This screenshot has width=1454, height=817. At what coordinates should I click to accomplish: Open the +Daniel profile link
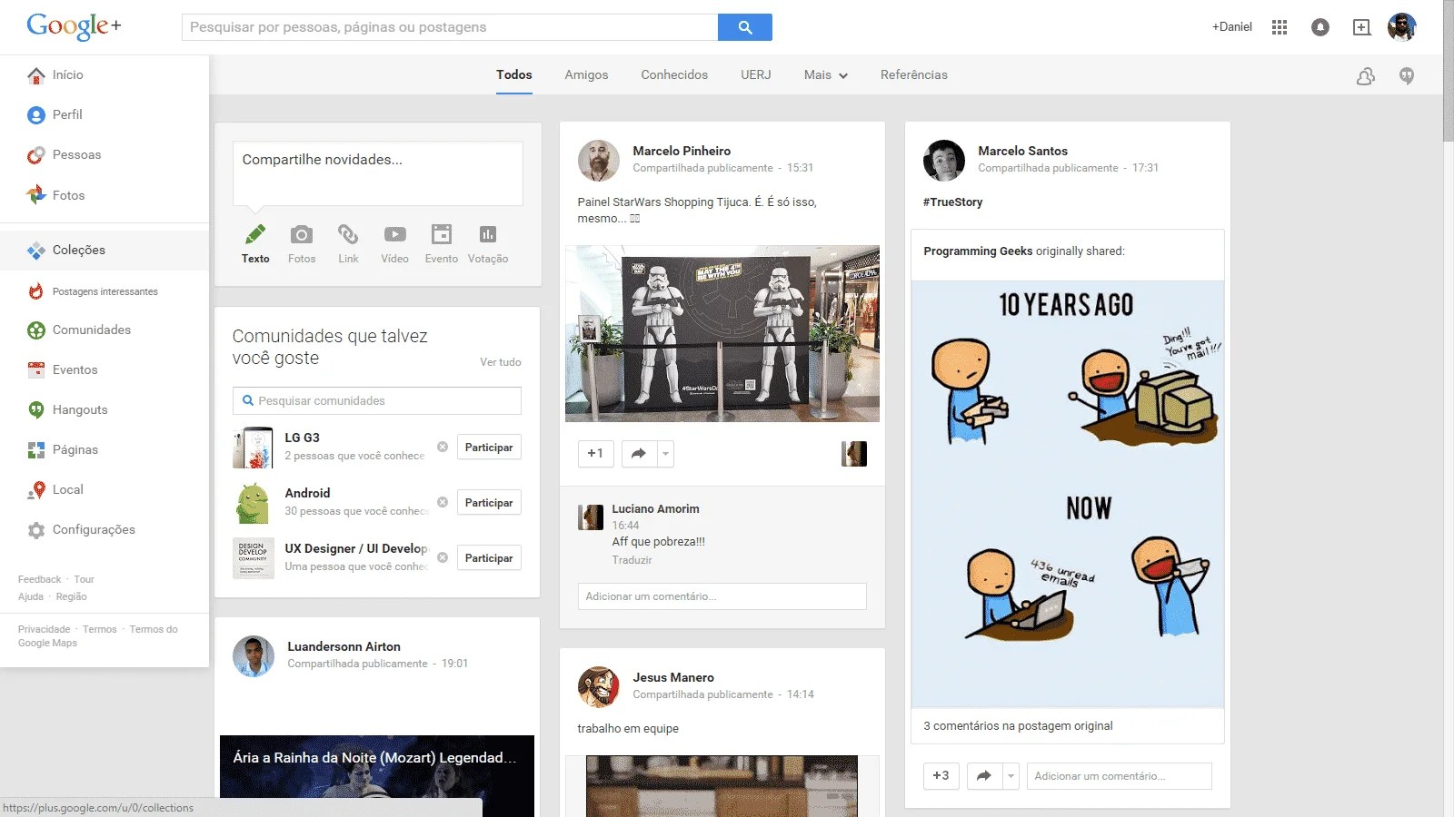1232,27
